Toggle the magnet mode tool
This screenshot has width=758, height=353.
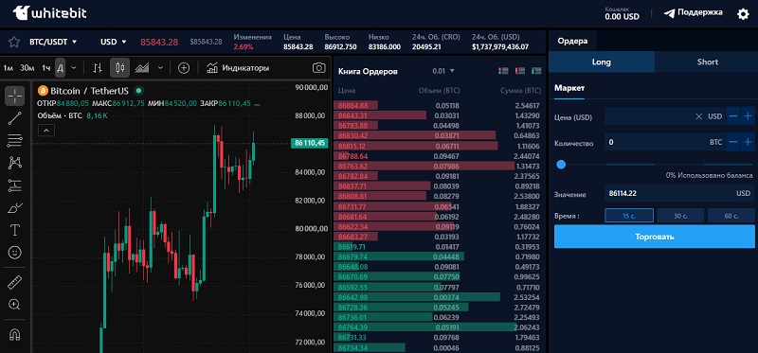point(15,335)
